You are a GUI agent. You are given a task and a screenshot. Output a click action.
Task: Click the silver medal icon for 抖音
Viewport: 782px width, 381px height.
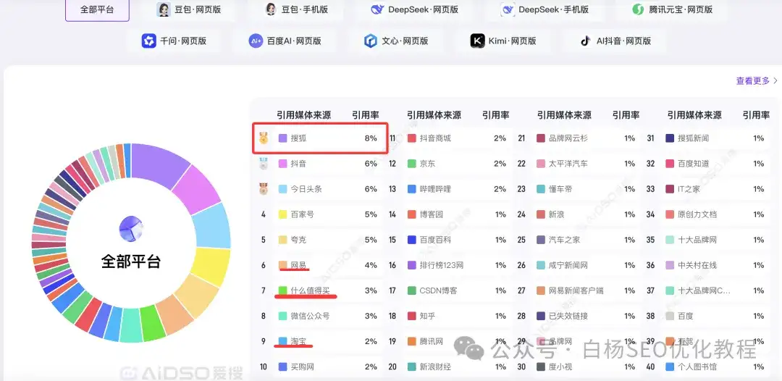[264, 164]
